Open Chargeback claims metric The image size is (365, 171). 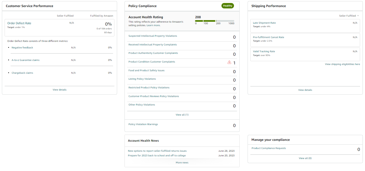coord(22,73)
